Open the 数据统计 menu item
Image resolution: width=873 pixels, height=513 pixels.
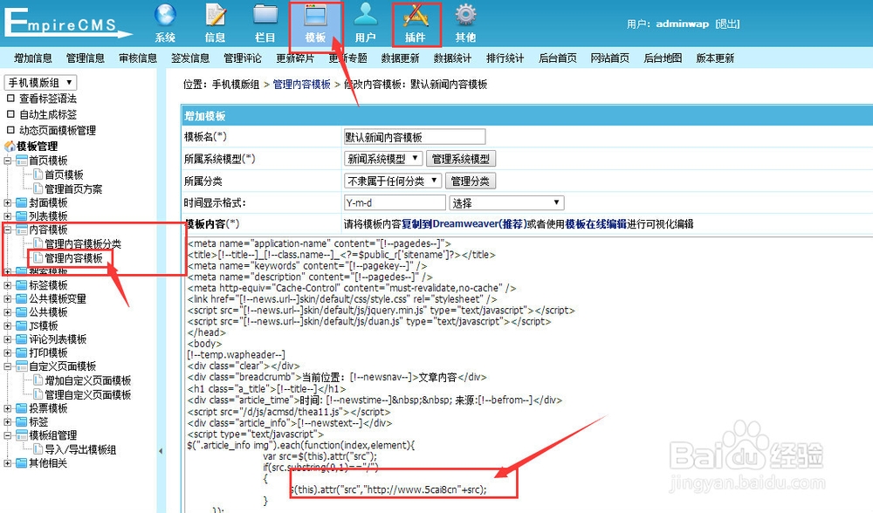coord(452,58)
